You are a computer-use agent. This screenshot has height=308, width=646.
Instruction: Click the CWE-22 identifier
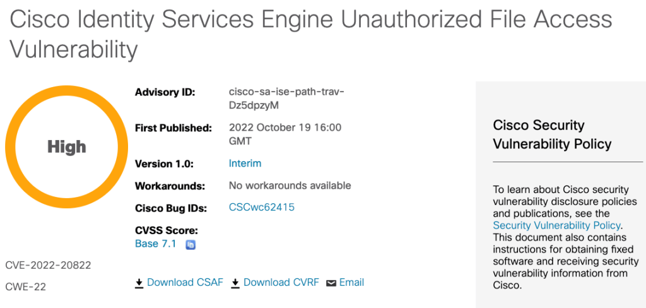tap(25, 287)
